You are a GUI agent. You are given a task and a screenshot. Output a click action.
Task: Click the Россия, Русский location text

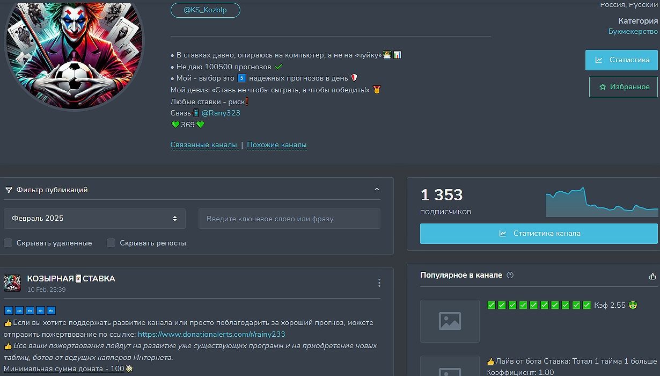tap(629, 5)
